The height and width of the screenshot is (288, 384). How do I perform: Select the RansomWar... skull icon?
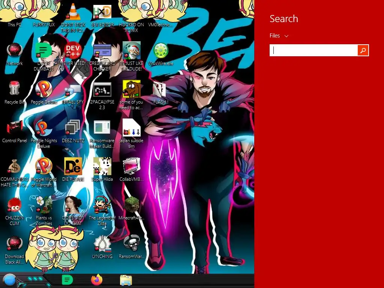(131, 247)
